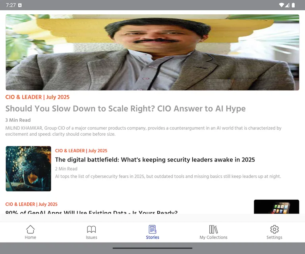This screenshot has height=254, width=305.
Task: Tap the Wi-Fi status icon
Action: 281,5
